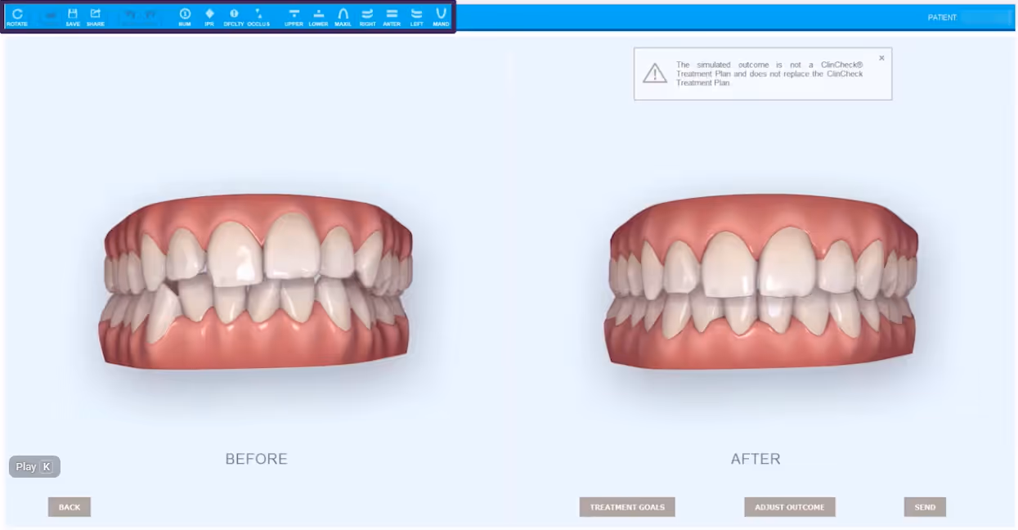Click the BEFORE teeth model
This screenshot has width=1018, height=530.
pyautogui.click(x=256, y=282)
